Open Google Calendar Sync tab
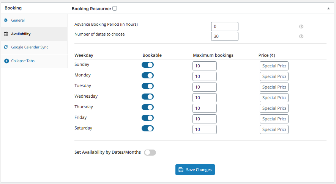 point(34,47)
